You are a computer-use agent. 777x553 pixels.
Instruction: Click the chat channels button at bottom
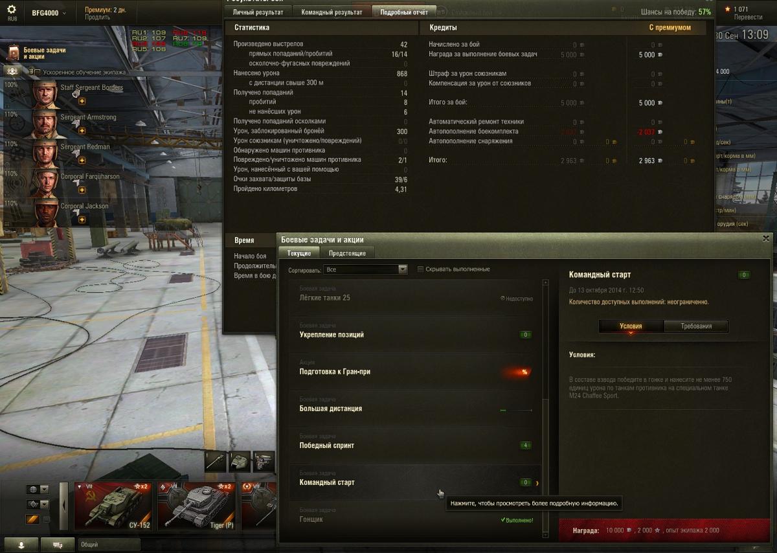coord(58,545)
